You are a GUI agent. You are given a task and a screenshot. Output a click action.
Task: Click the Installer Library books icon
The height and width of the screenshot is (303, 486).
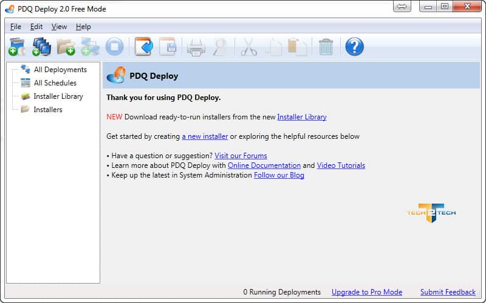pyautogui.click(x=26, y=96)
